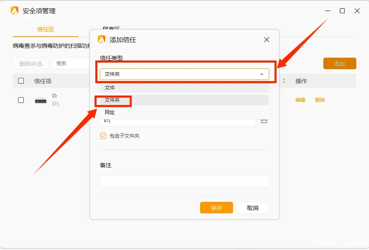Click the browse folder icon beside the path field
This screenshot has width=369, height=250.
tap(264, 120)
